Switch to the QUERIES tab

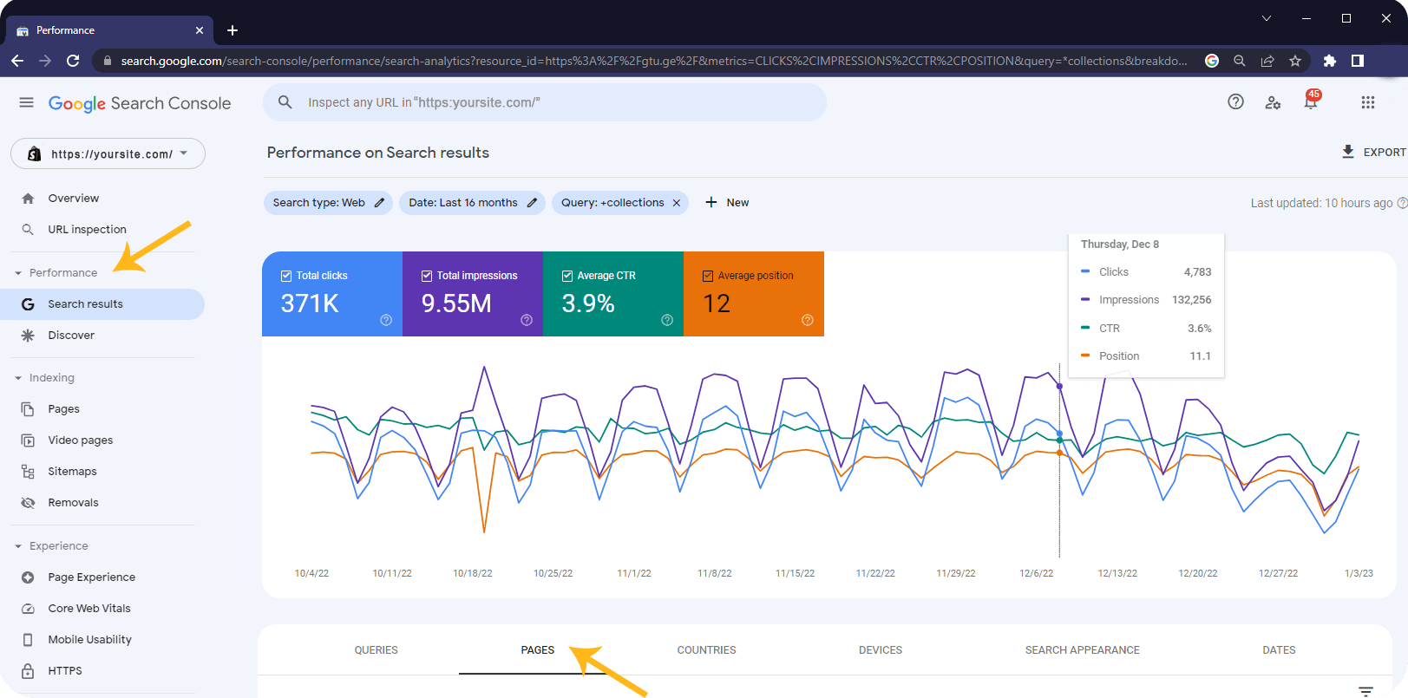coord(376,650)
